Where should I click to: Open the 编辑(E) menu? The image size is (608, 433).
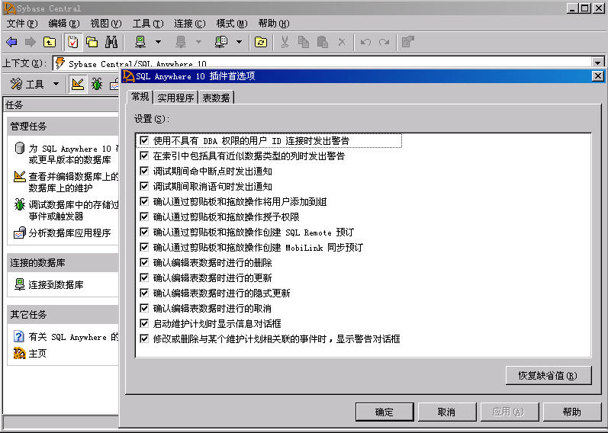point(64,24)
